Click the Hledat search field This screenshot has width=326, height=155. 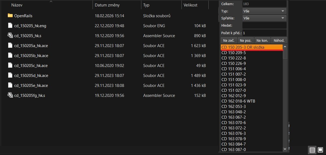(x=264, y=25)
